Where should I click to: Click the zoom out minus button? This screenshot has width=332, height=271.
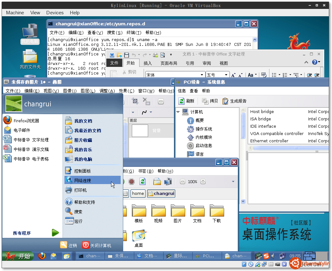pyautogui.click(x=182, y=182)
